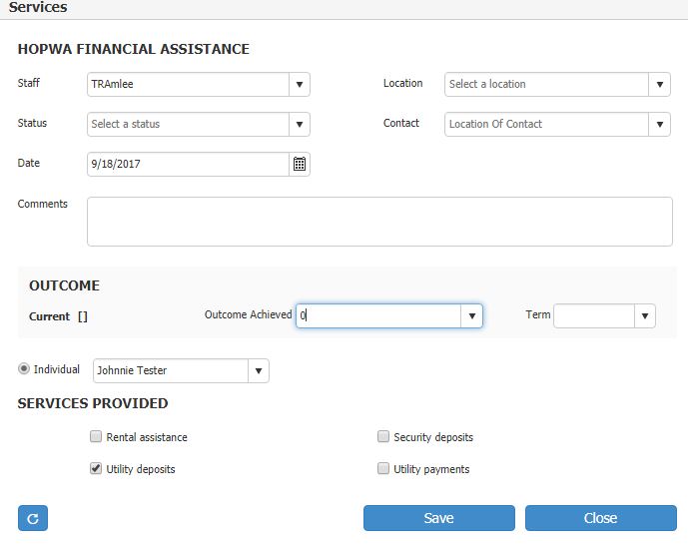Open the Status dropdown arrow
This screenshot has width=688, height=545.
(300, 124)
